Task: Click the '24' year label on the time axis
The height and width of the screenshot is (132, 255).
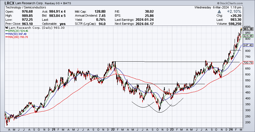Action: click(231, 129)
